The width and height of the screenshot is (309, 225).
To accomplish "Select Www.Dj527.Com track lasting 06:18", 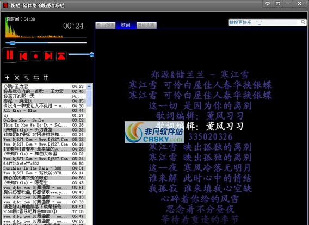I will click(x=44, y=144).
